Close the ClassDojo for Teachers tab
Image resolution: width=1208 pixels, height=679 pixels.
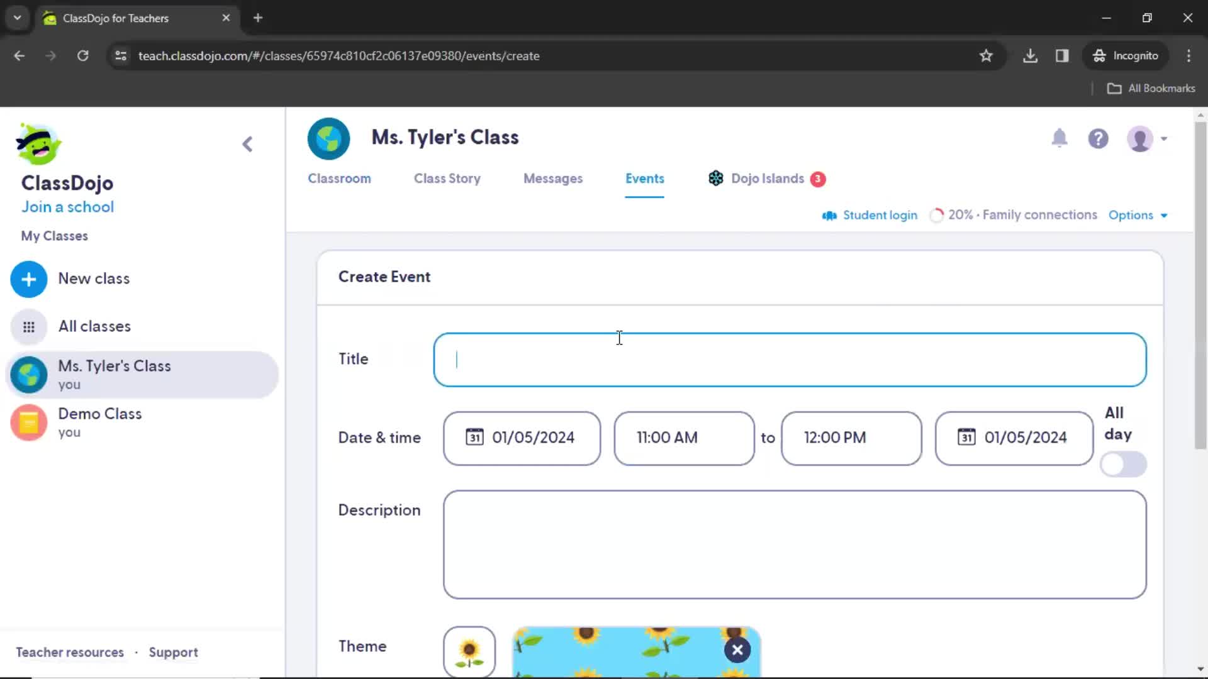click(226, 18)
